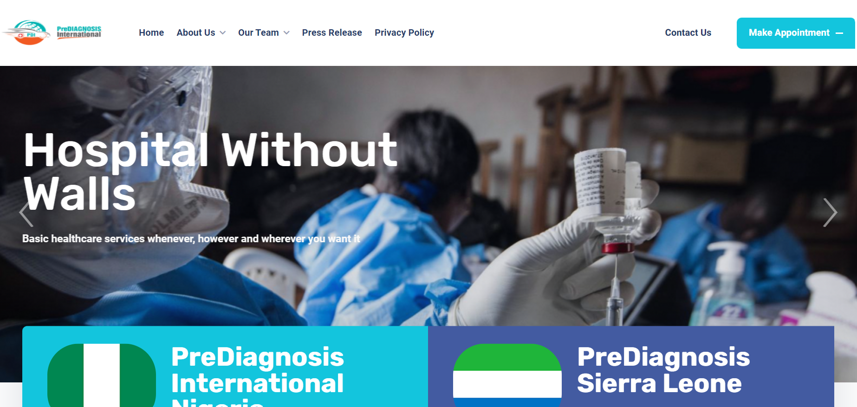Click the Sierra Leone flag icon
Screen dimensions: 857x407
click(x=507, y=375)
